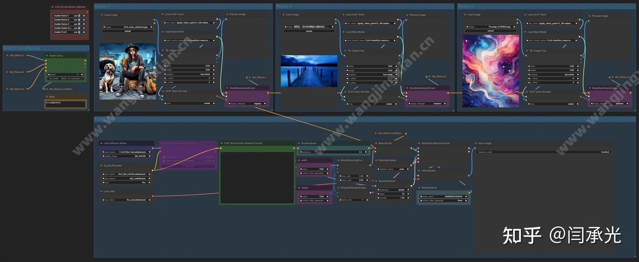Toggle the Enable FLUX switch
Viewport: 639px width, 262px height.
(x=79, y=32)
